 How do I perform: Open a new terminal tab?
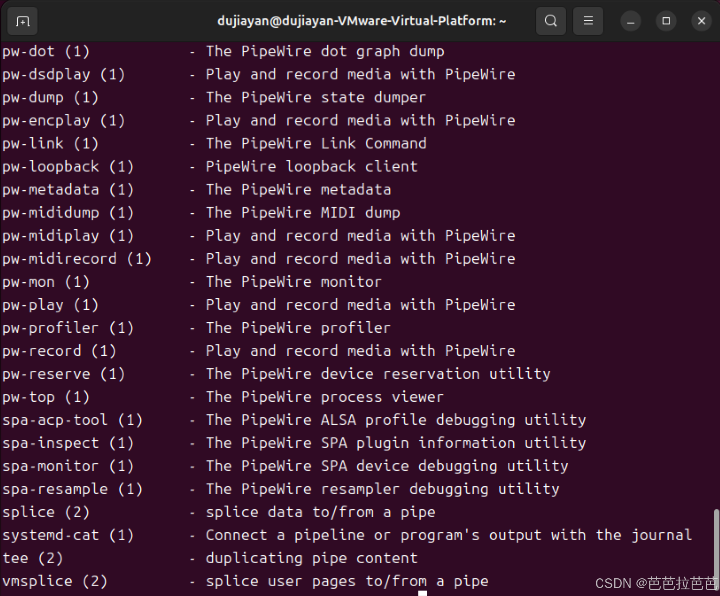tap(23, 21)
